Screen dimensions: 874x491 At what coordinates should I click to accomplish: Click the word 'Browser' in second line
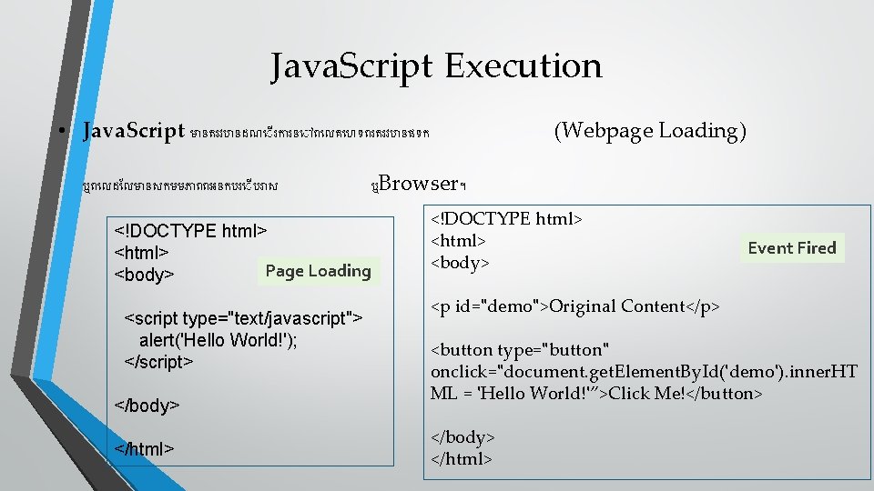(419, 183)
